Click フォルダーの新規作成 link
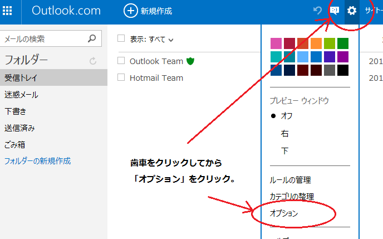383x239 pixels. pyautogui.click(x=38, y=161)
